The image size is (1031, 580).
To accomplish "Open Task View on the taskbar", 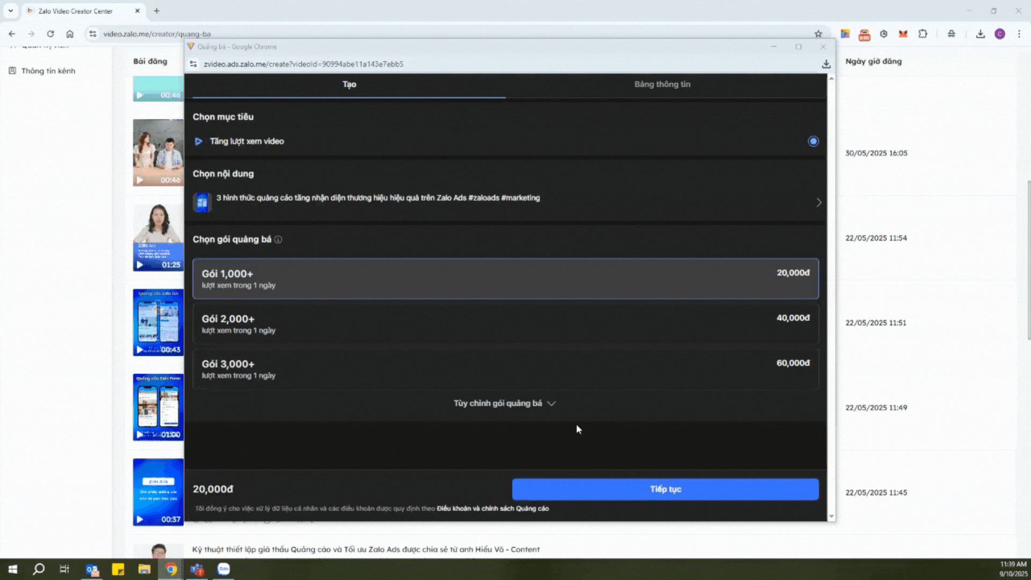I will point(64,569).
